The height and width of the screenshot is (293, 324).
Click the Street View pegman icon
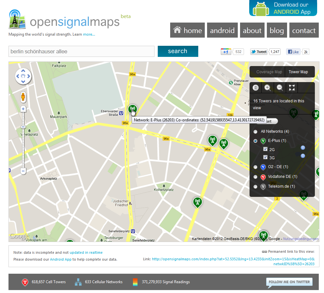coord(23,97)
